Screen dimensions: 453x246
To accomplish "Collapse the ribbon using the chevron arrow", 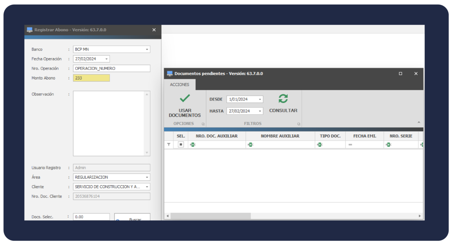I will point(419,123).
